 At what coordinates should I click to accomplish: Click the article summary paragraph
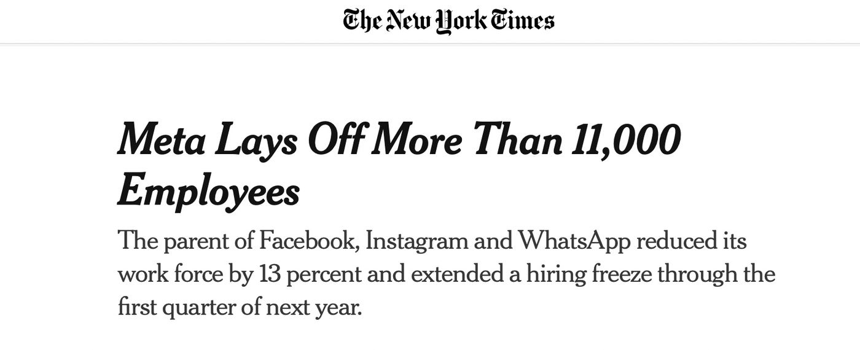point(446,273)
